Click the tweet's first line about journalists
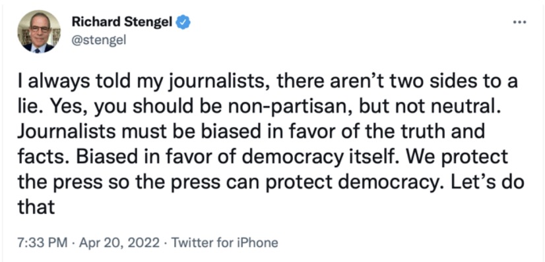This screenshot has width=545, height=262. 268,84
